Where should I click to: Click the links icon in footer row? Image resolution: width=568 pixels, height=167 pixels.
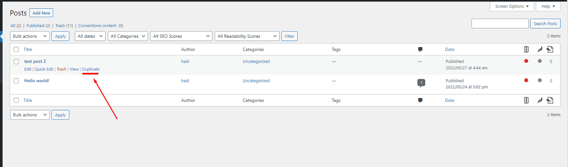(550, 100)
